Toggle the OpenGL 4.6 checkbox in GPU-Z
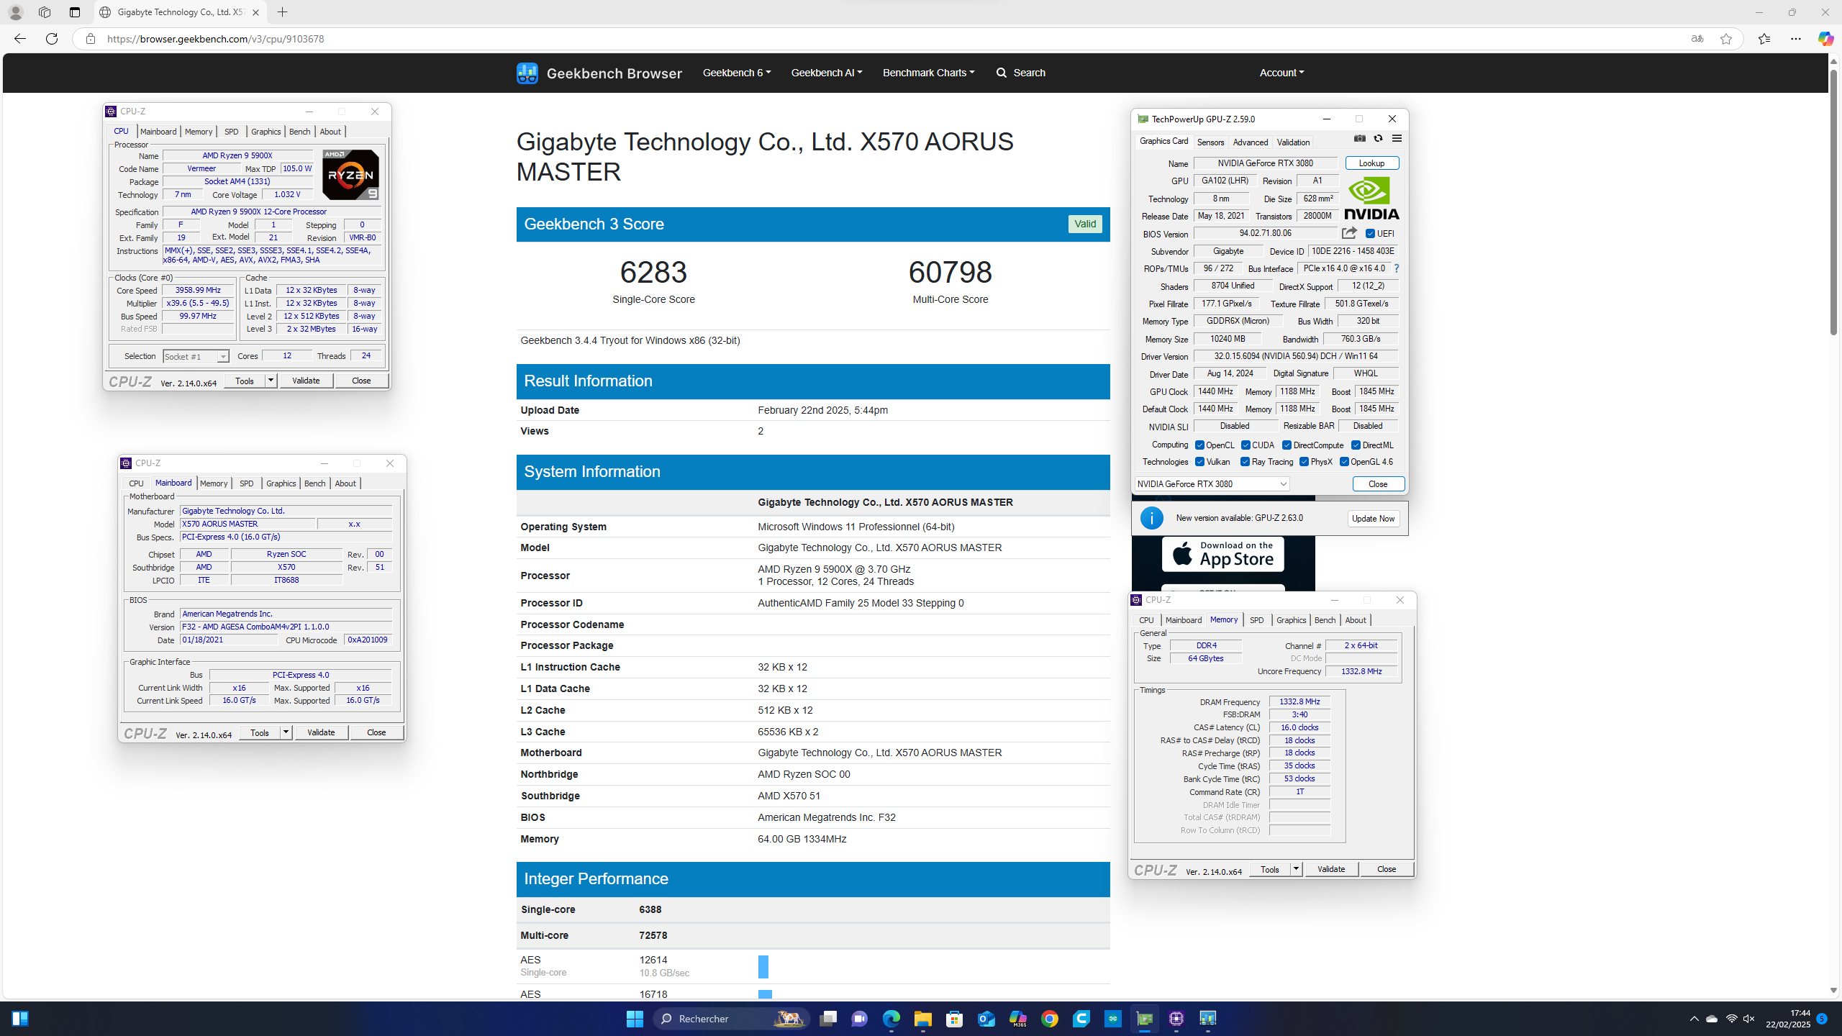The image size is (1842, 1036). (1344, 462)
